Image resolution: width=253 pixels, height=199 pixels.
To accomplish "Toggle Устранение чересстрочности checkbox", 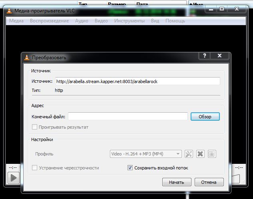I will [34, 168].
